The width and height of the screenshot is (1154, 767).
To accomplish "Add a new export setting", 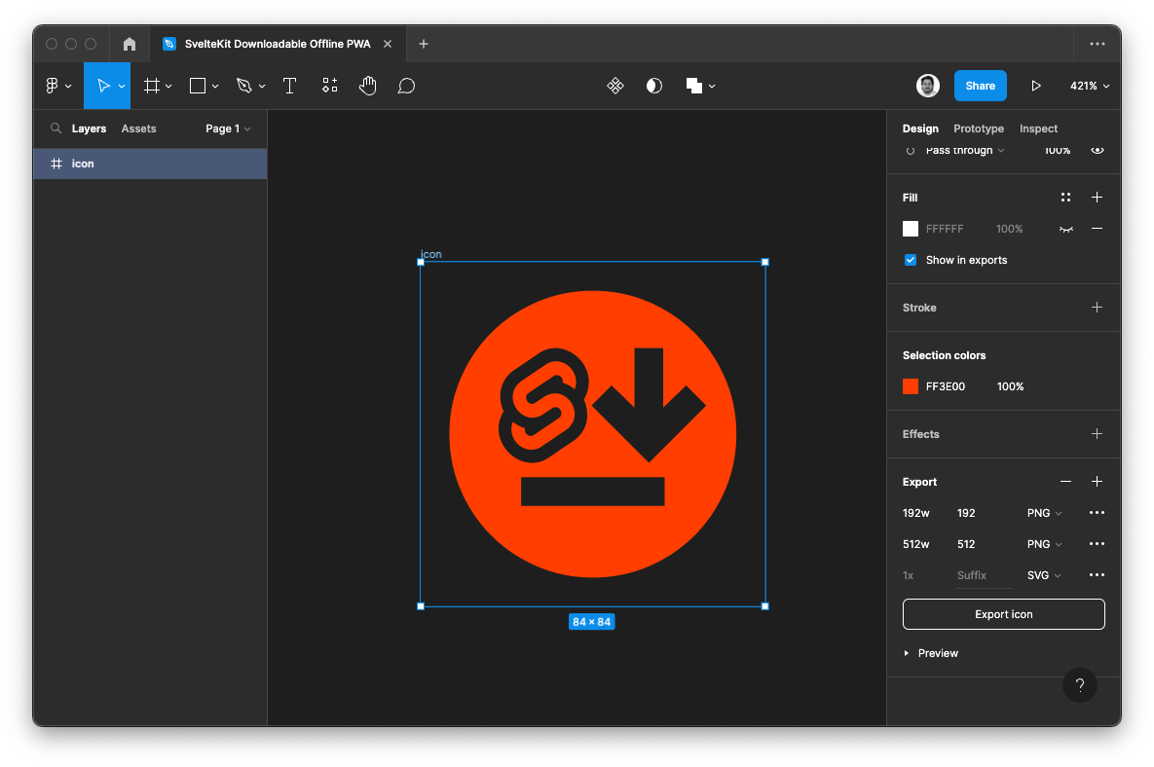I will click(x=1097, y=482).
